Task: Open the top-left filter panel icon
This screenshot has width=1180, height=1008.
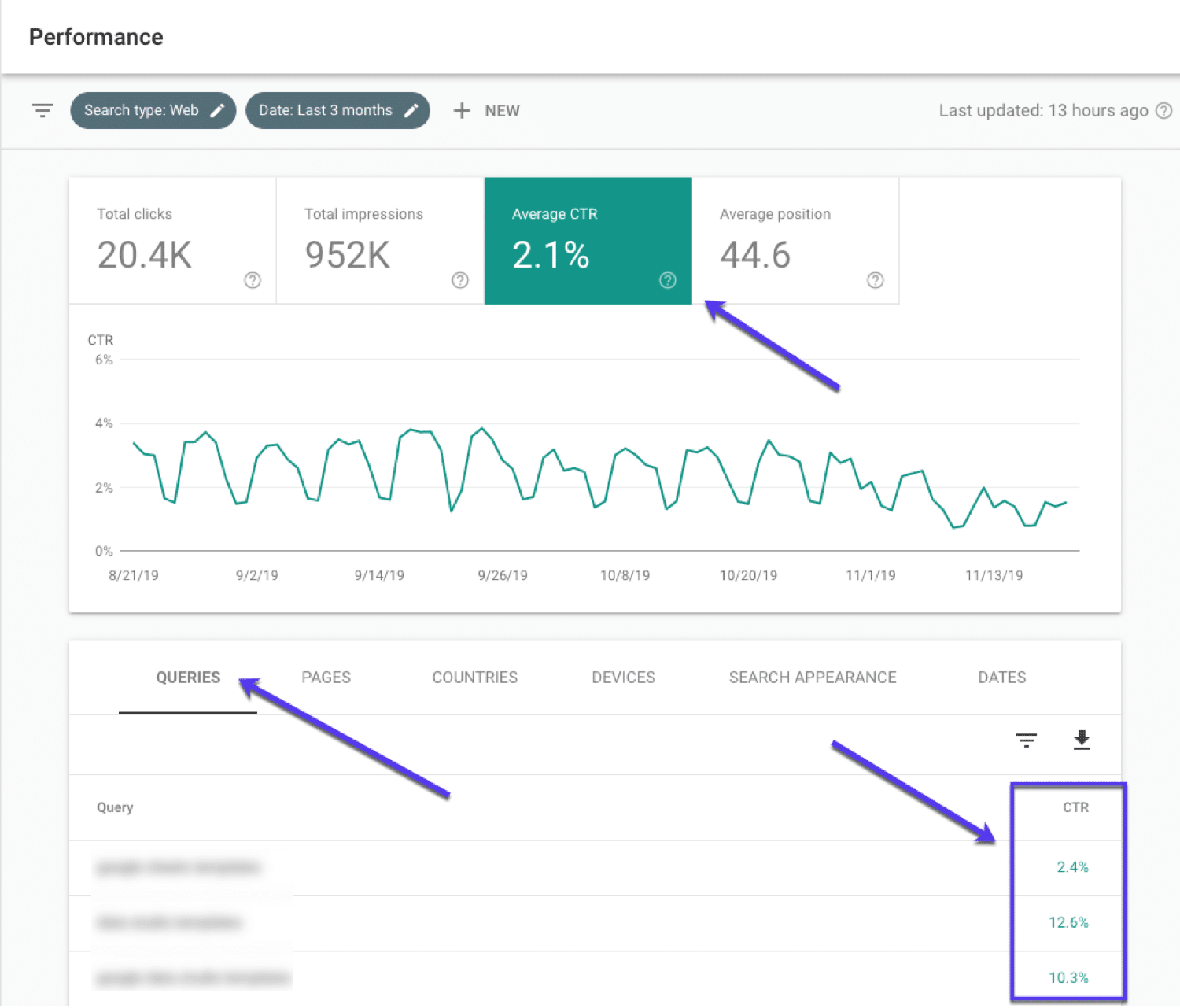Action: [42, 110]
